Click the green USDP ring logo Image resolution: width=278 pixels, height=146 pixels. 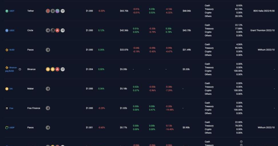click(x=7, y=128)
